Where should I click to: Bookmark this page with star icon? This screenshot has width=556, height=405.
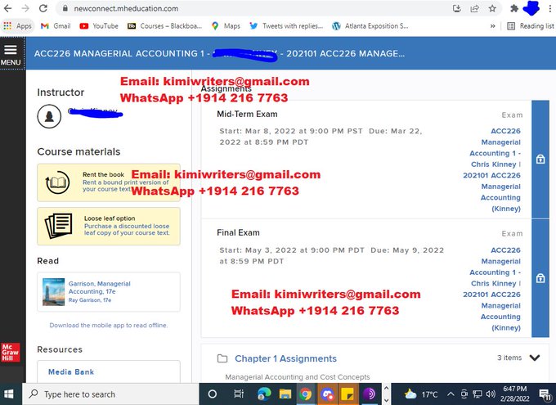[492, 8]
